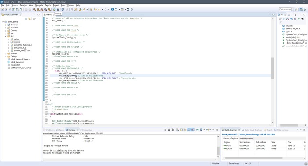Click Hide Fields icon in Outline view

coord(291,19)
